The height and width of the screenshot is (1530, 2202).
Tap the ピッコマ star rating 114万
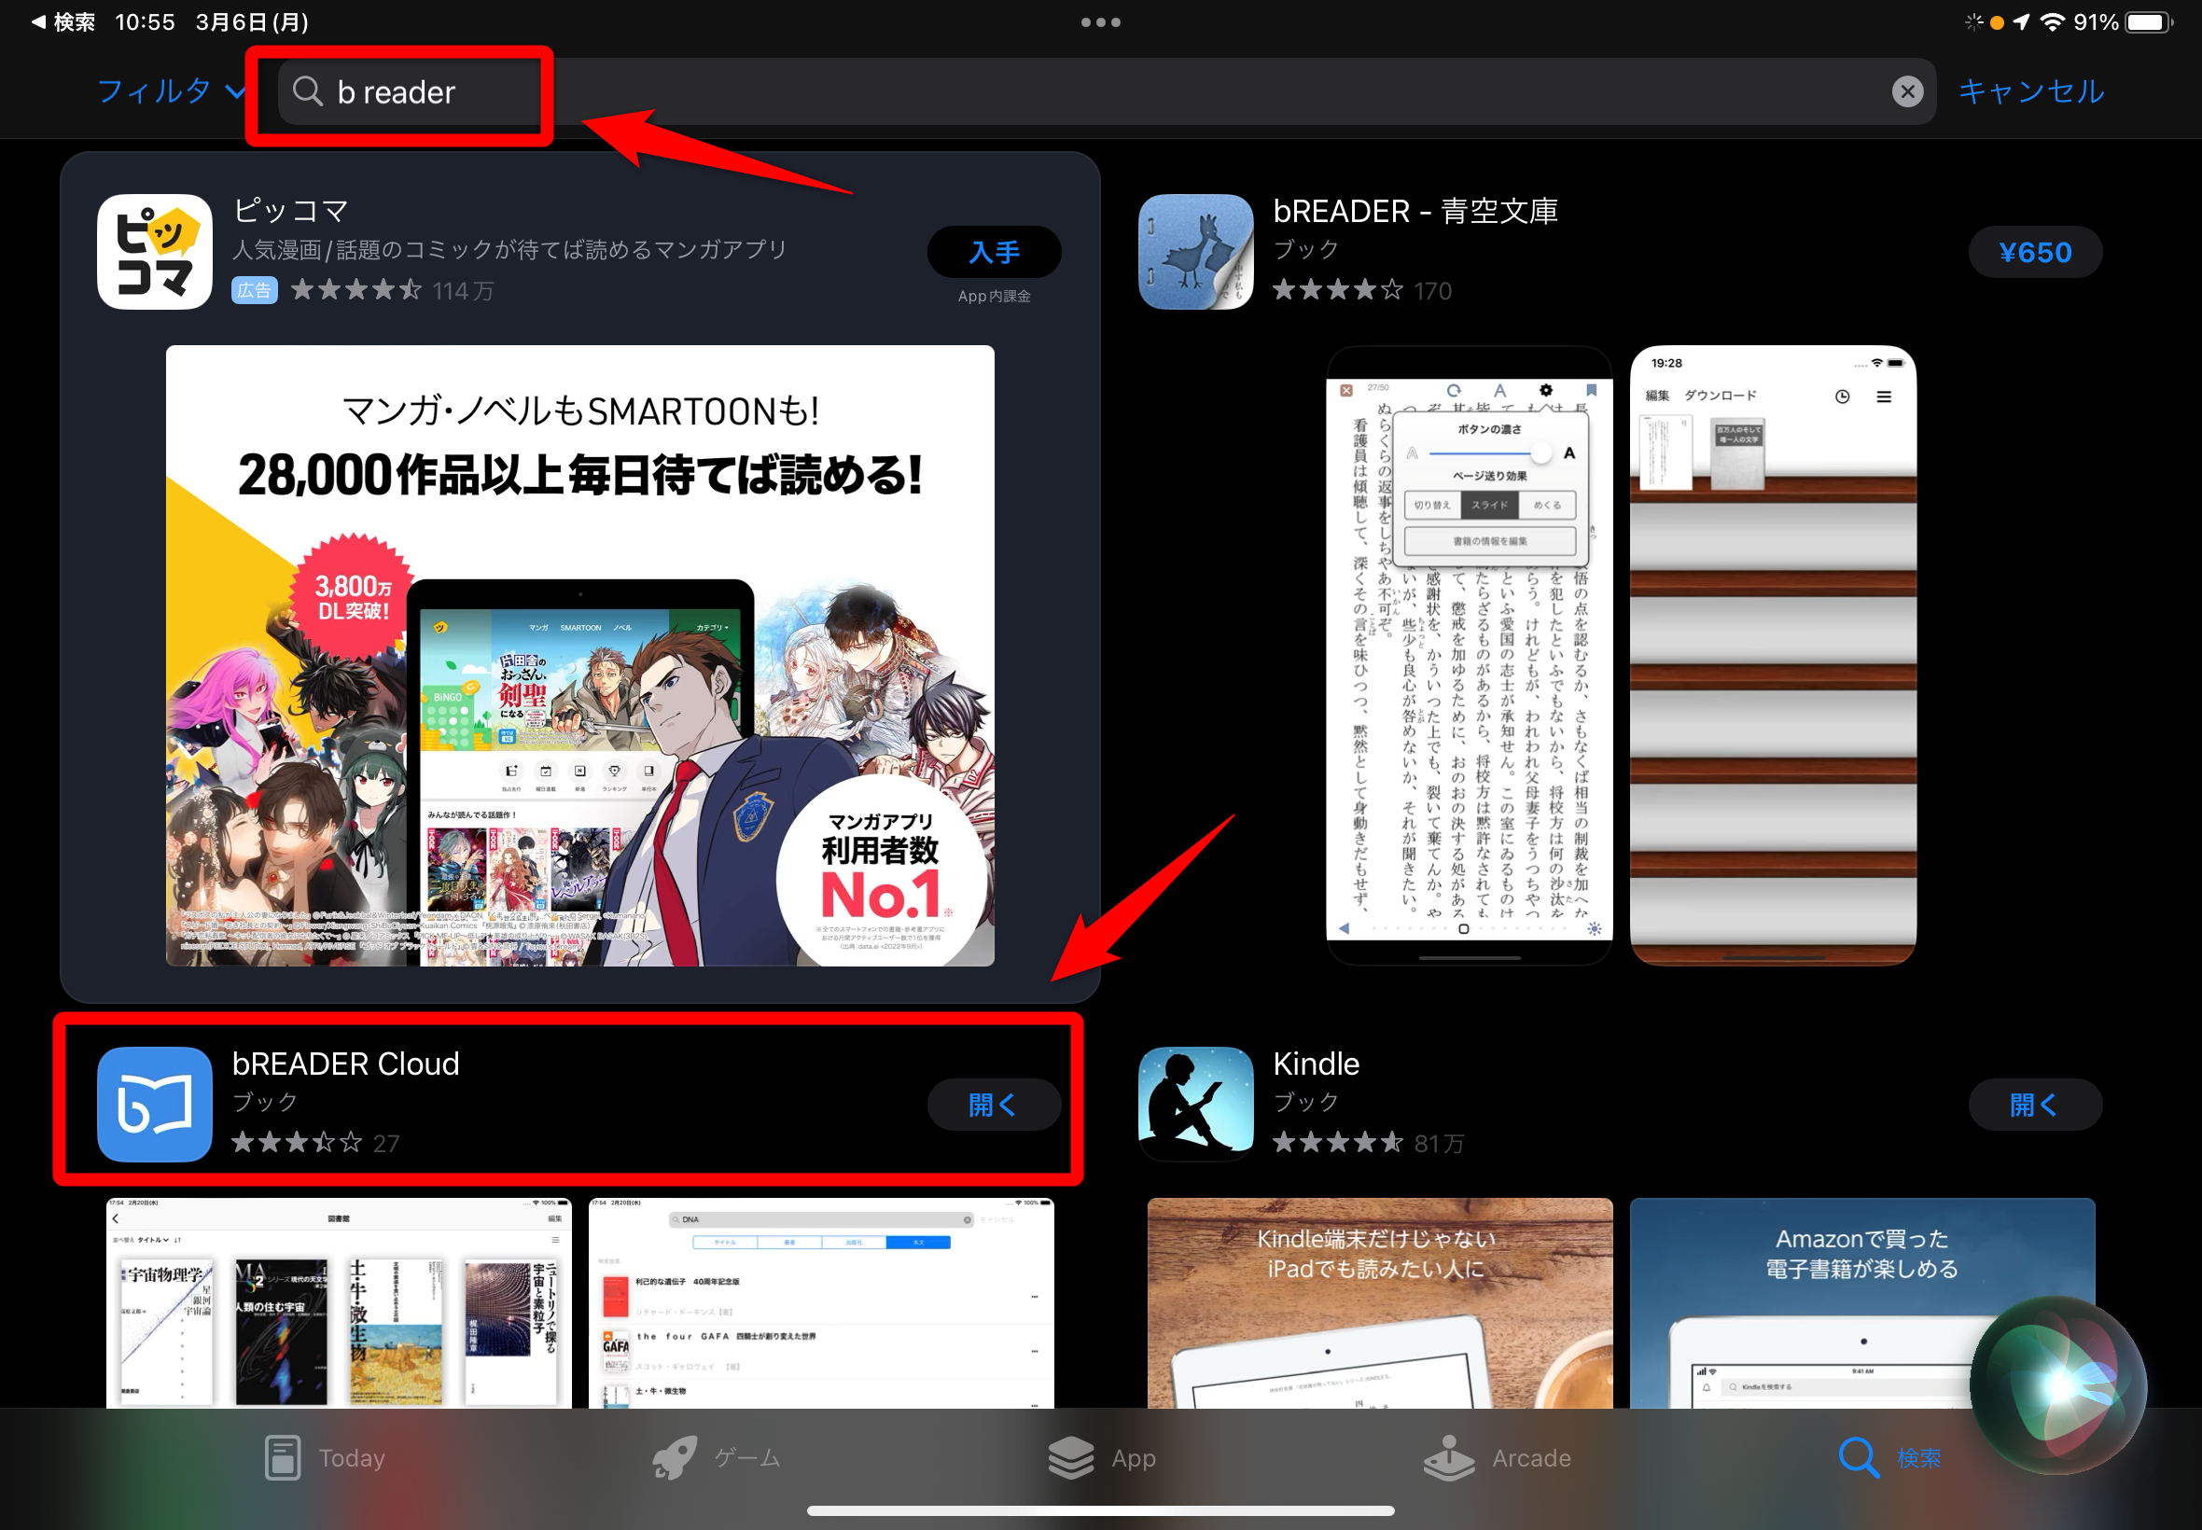[391, 289]
